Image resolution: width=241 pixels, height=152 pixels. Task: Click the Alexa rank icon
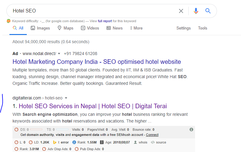(x=74, y=142)
